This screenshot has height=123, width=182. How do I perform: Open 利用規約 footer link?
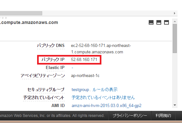(163, 116)
